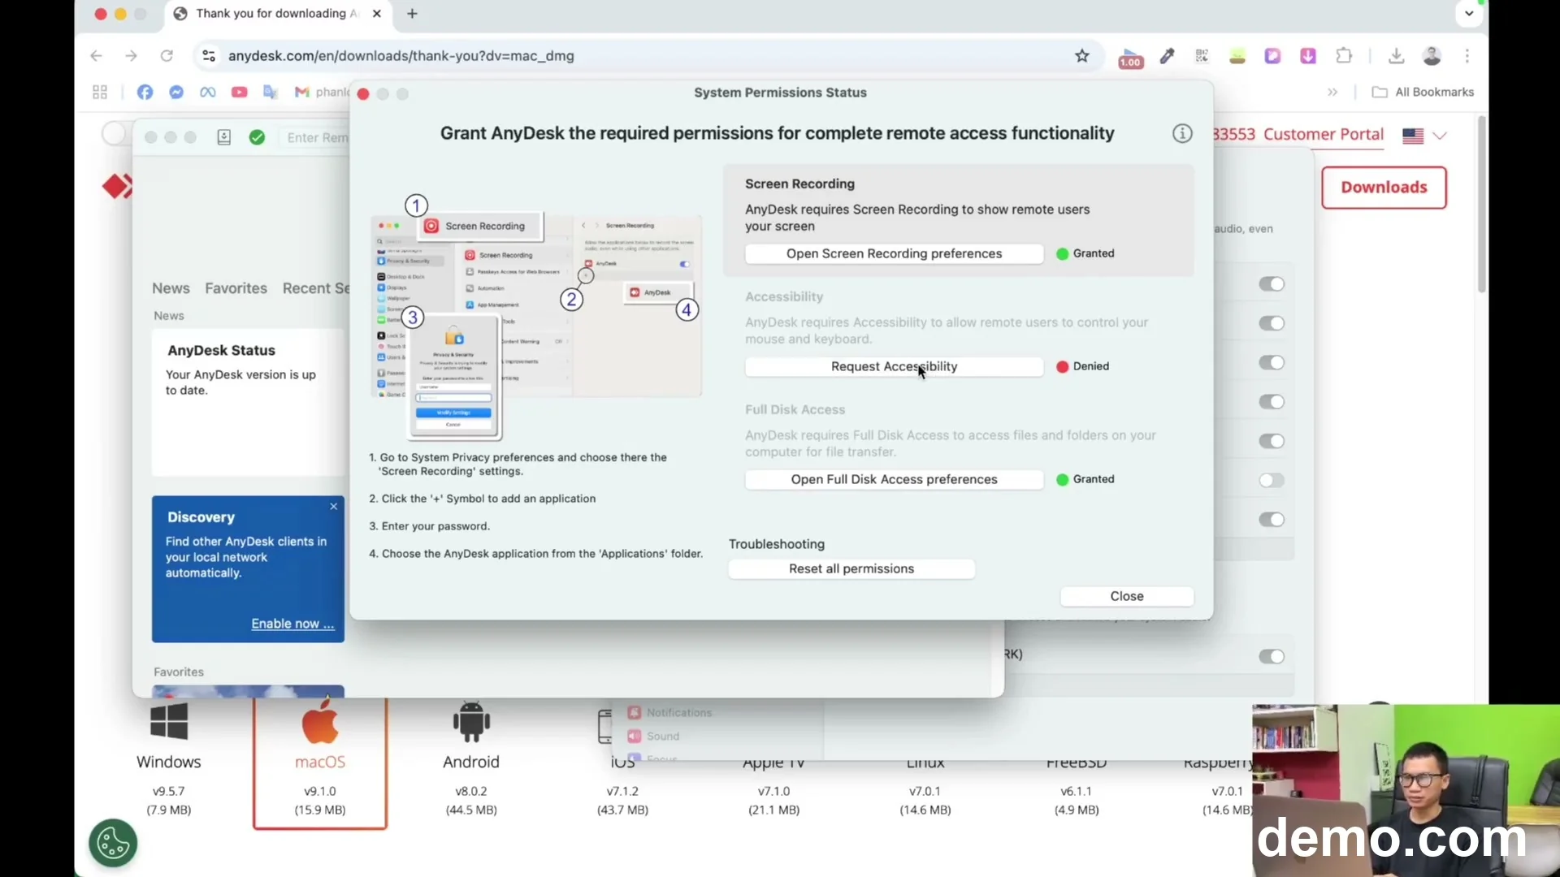1560x877 pixels.
Task: Open Chrome's Extensions puzzle menu
Action: coord(1344,56)
